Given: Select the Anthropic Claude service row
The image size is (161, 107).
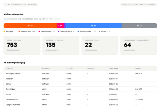Looking at the screenshot, I should click(80, 74).
